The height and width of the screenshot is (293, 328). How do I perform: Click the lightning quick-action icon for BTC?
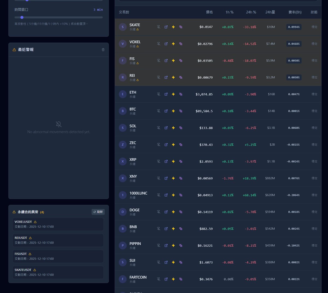point(173,111)
